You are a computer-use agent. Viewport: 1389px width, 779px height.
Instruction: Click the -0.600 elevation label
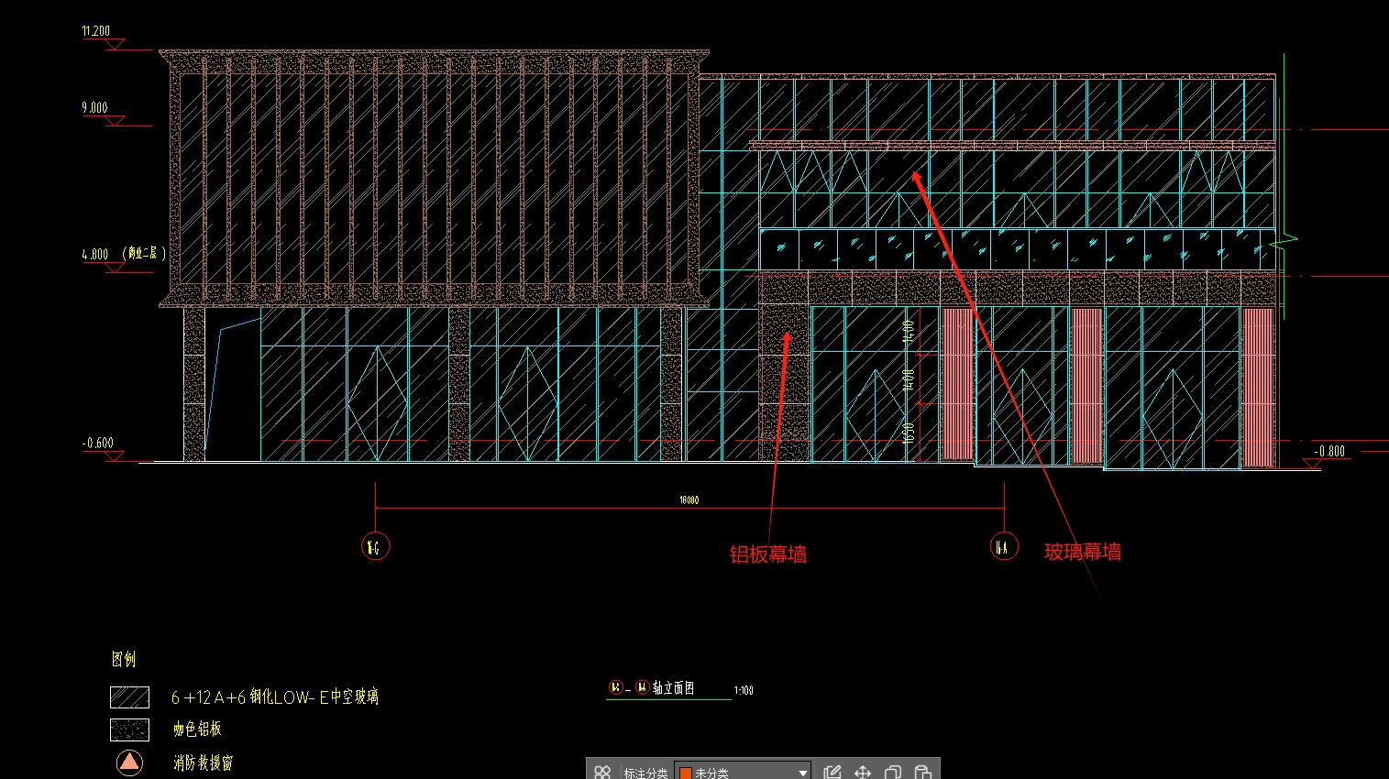[x=98, y=444]
